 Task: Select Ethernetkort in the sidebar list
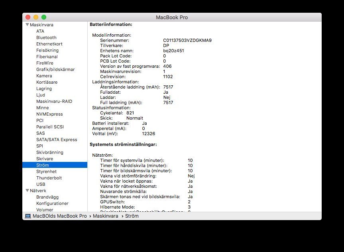pos(49,44)
